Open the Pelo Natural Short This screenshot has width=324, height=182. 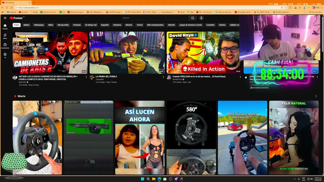tap(294, 138)
